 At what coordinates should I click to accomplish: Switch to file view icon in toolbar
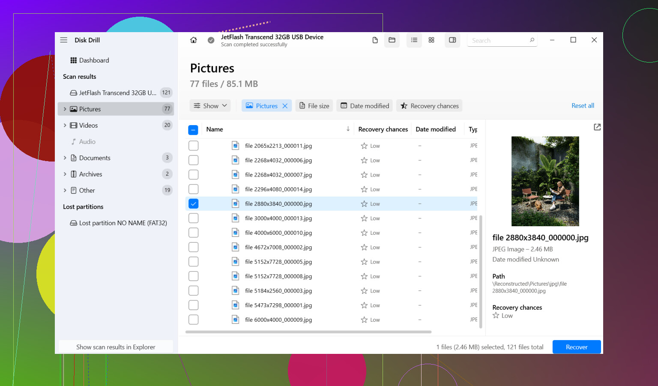pyautogui.click(x=375, y=40)
